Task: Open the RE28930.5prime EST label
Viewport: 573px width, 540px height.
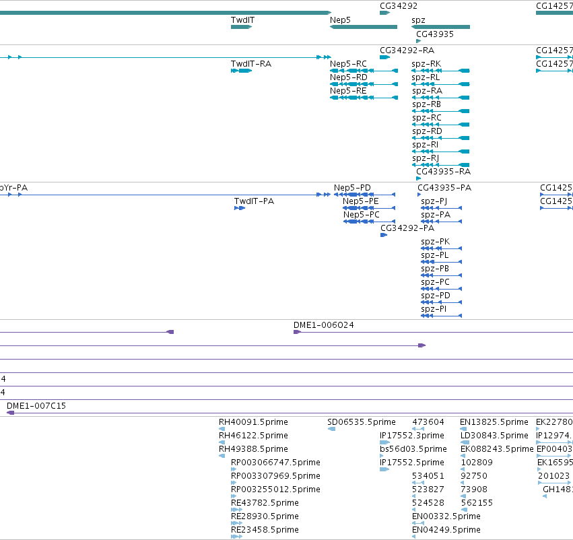Action: tap(265, 517)
